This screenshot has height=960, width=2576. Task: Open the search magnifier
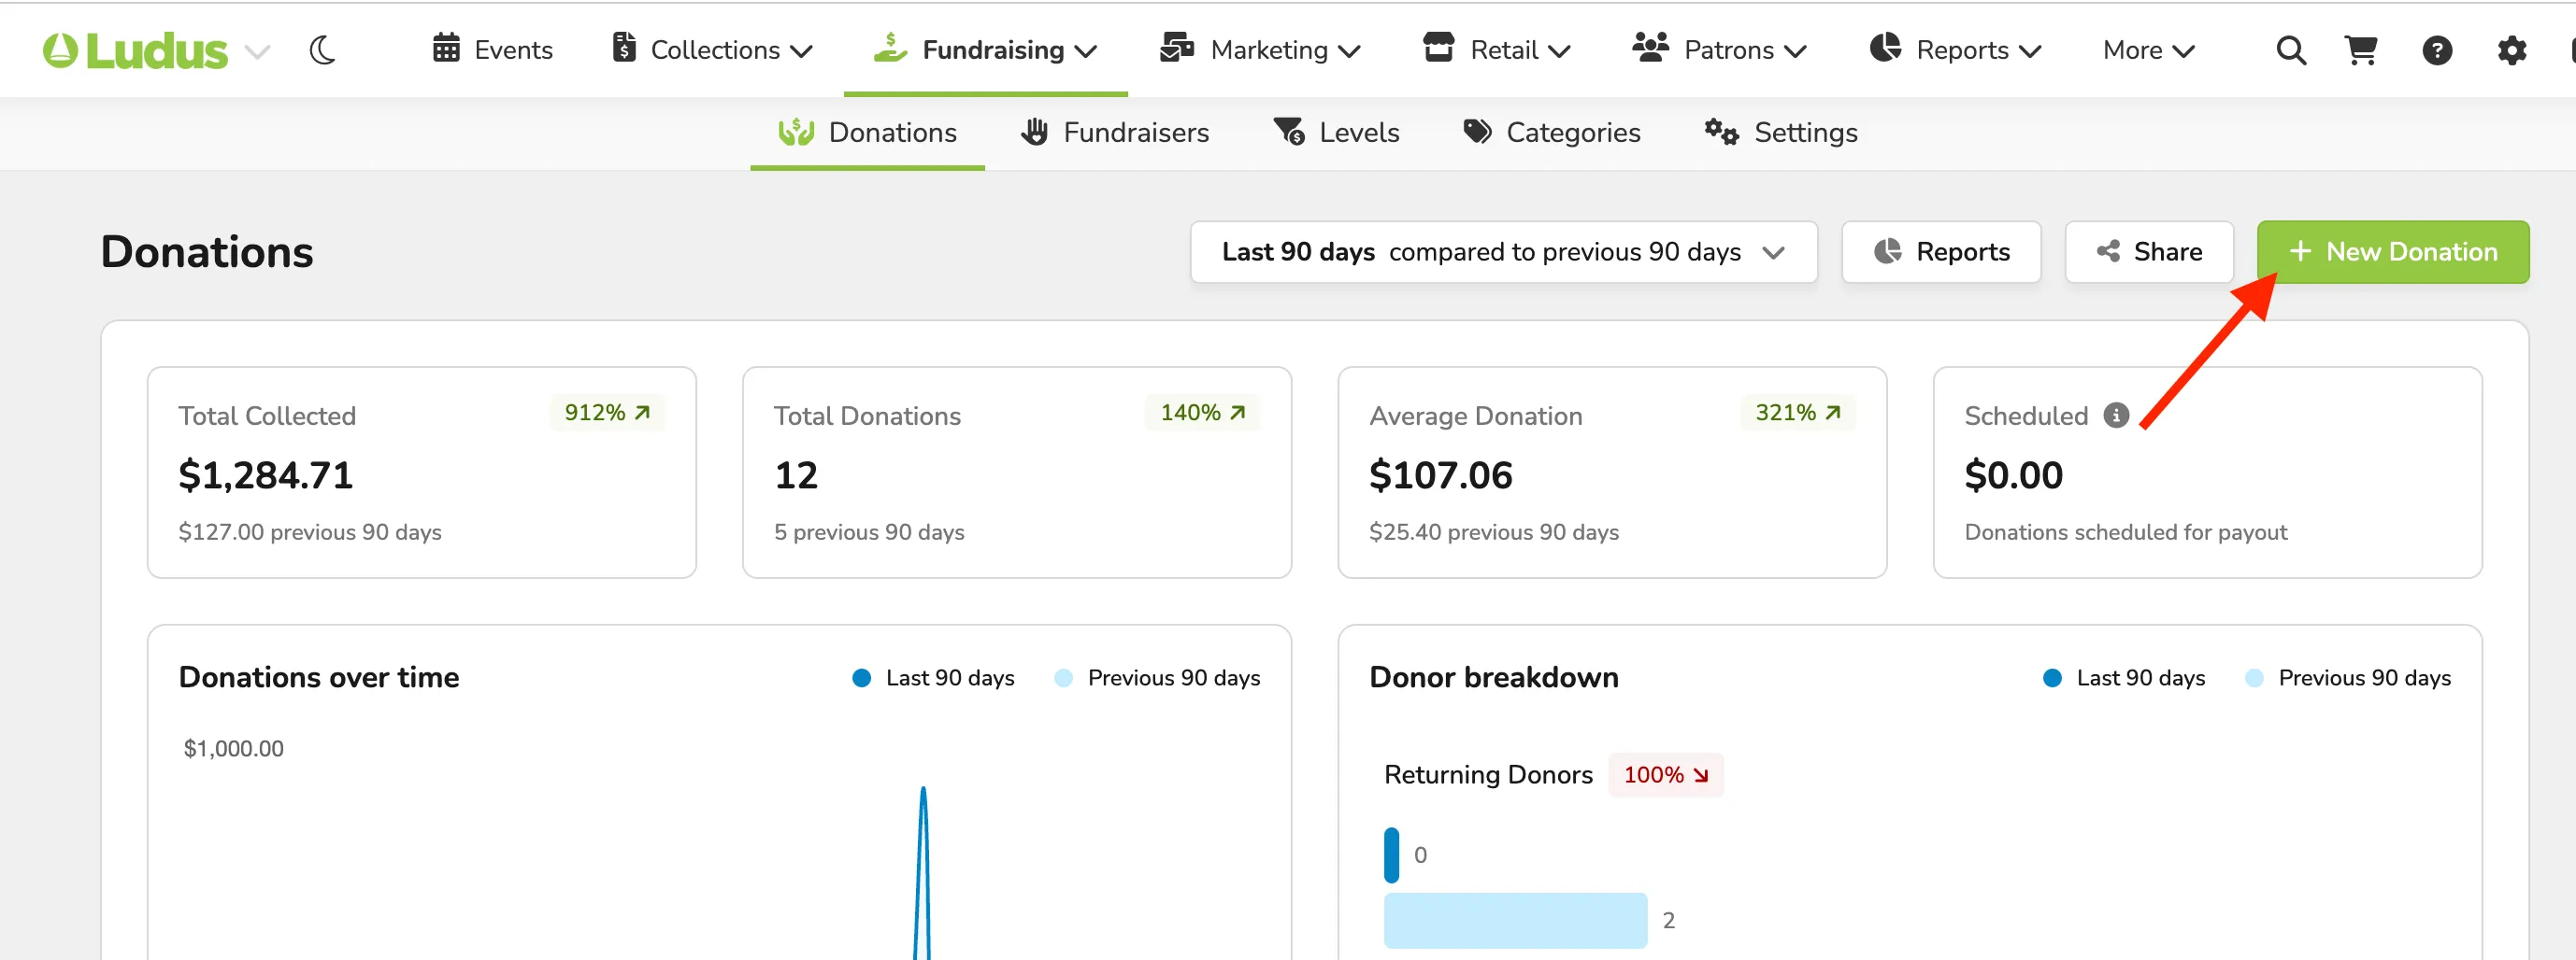click(x=2291, y=49)
